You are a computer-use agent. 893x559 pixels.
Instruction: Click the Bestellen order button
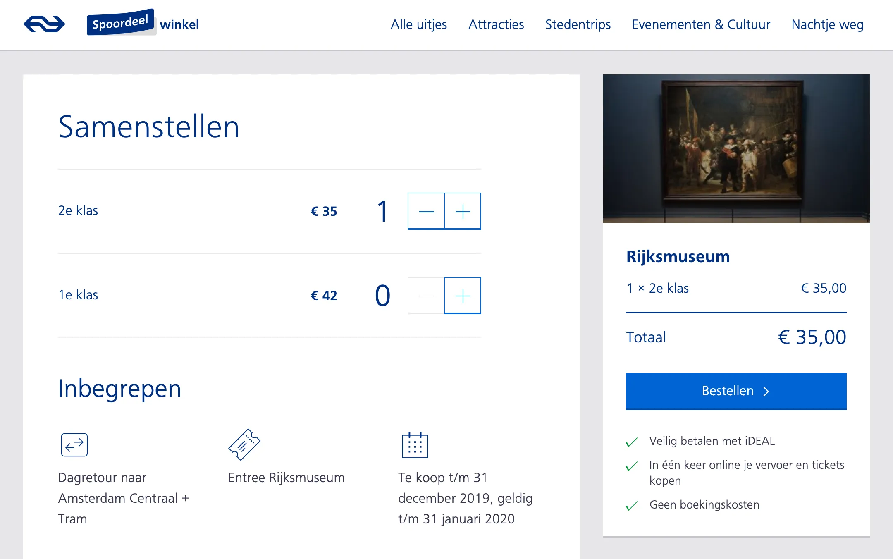[736, 391]
